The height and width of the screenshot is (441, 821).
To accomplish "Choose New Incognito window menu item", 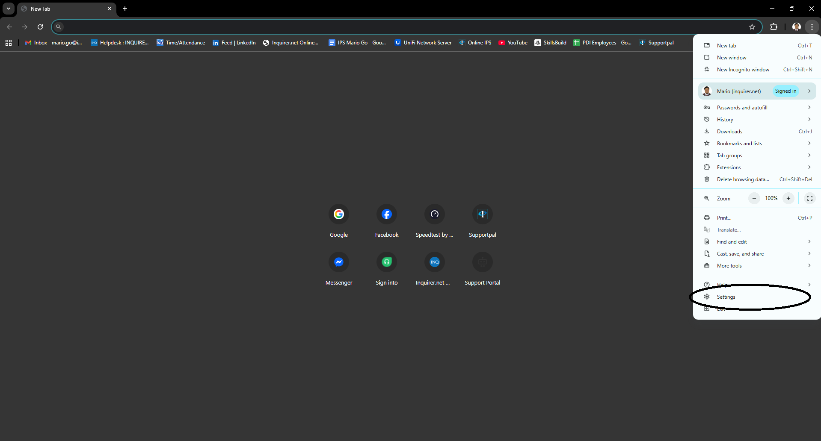I will click(x=743, y=70).
